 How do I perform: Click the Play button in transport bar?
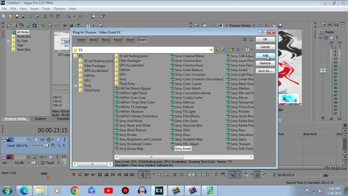(93, 174)
